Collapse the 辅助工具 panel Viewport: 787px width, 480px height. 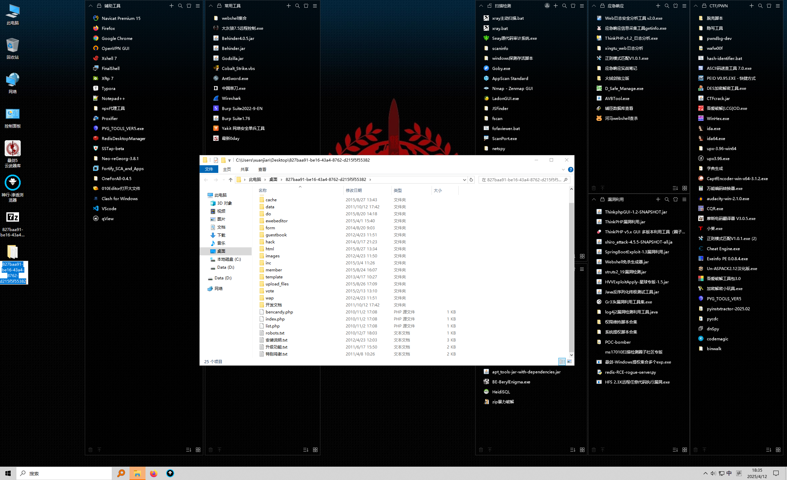(x=90, y=6)
